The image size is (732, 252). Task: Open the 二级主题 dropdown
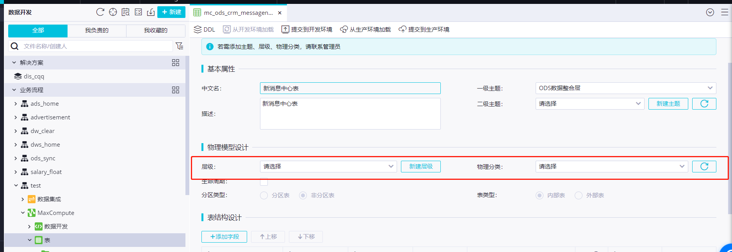click(590, 104)
